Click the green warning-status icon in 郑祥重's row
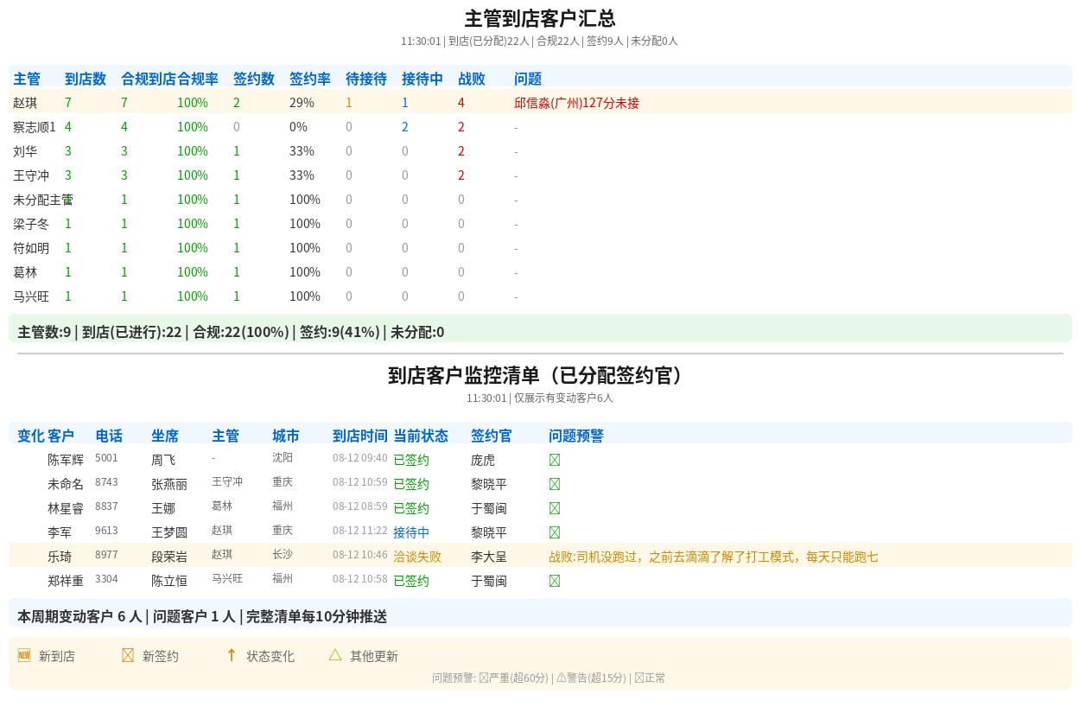Image resolution: width=1080 pixels, height=726 pixels. pos(555,581)
